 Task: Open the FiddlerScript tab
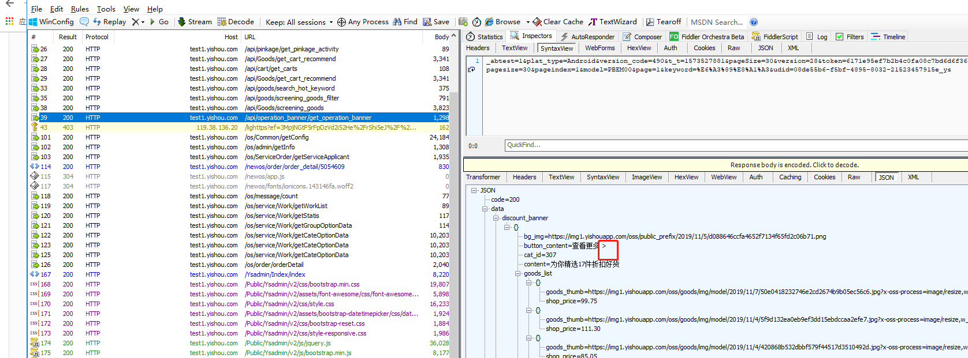pyautogui.click(x=775, y=36)
